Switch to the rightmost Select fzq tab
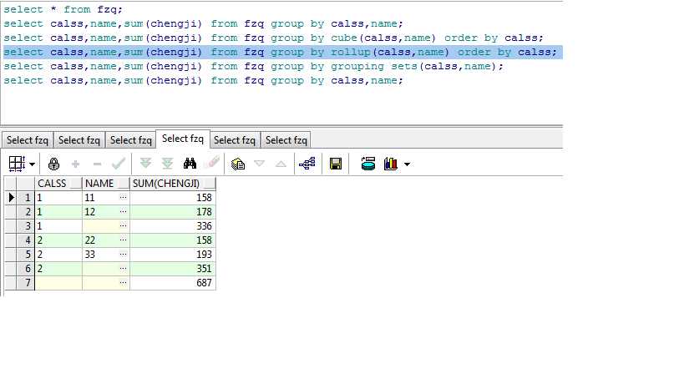 pyautogui.click(x=286, y=140)
